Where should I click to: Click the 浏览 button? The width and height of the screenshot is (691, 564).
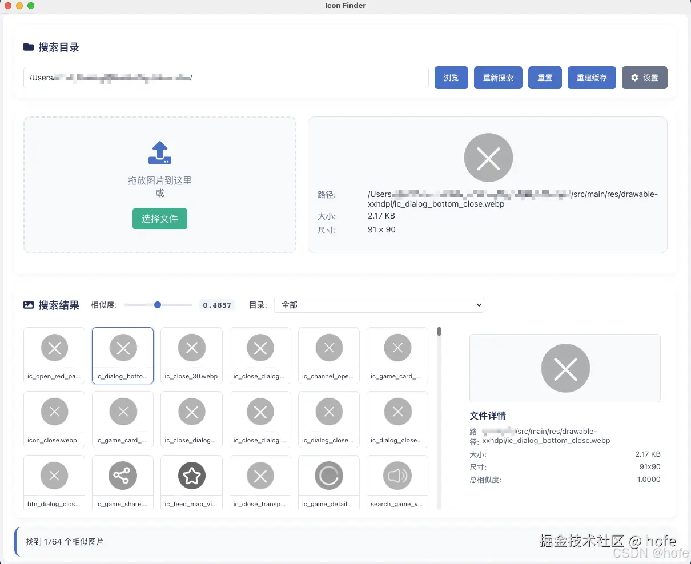click(x=451, y=78)
